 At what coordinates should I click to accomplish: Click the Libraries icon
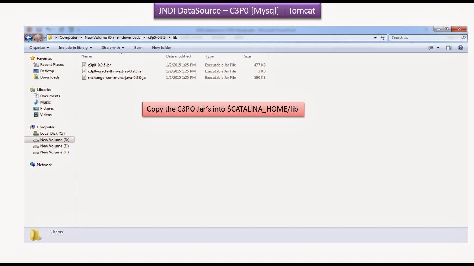33,90
